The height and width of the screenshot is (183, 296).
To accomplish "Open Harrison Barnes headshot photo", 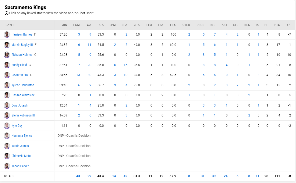I will pyautogui.click(x=7, y=35).
